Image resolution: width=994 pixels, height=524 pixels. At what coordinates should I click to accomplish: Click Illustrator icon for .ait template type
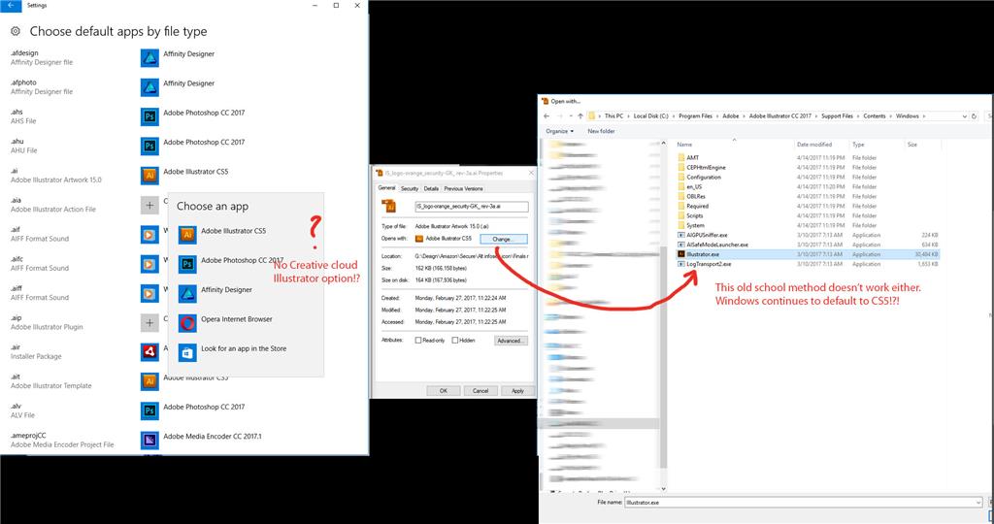(x=149, y=381)
